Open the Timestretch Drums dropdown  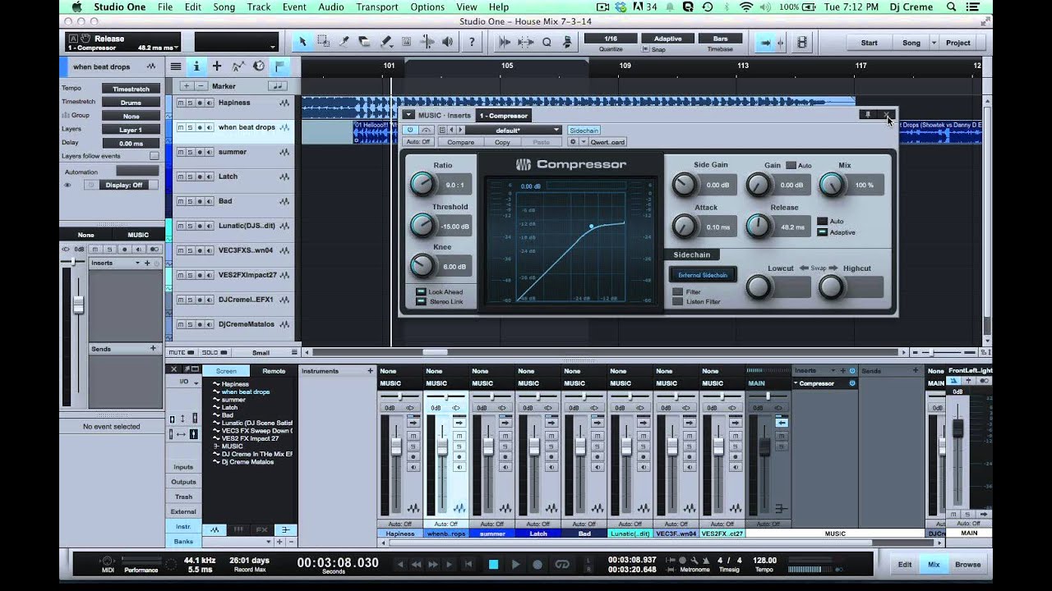(131, 103)
